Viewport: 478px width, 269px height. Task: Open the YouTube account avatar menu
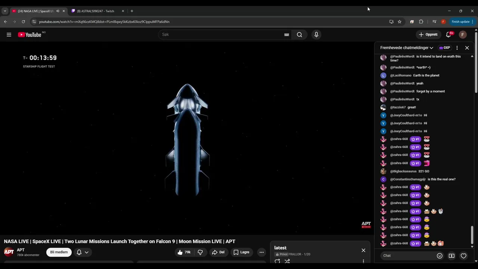463,35
